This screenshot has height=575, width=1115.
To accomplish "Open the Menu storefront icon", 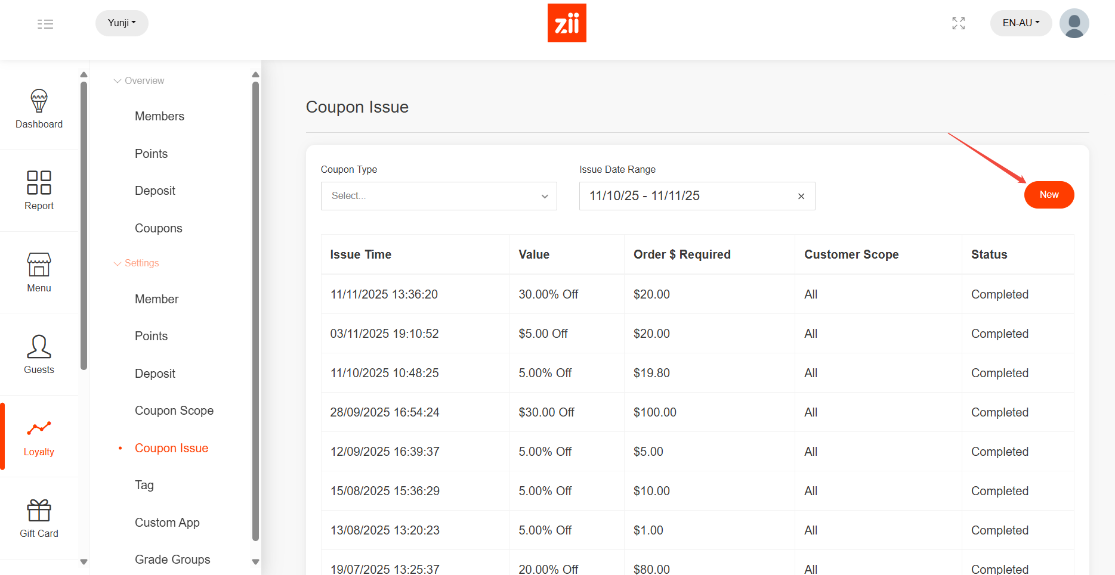I will tap(39, 265).
